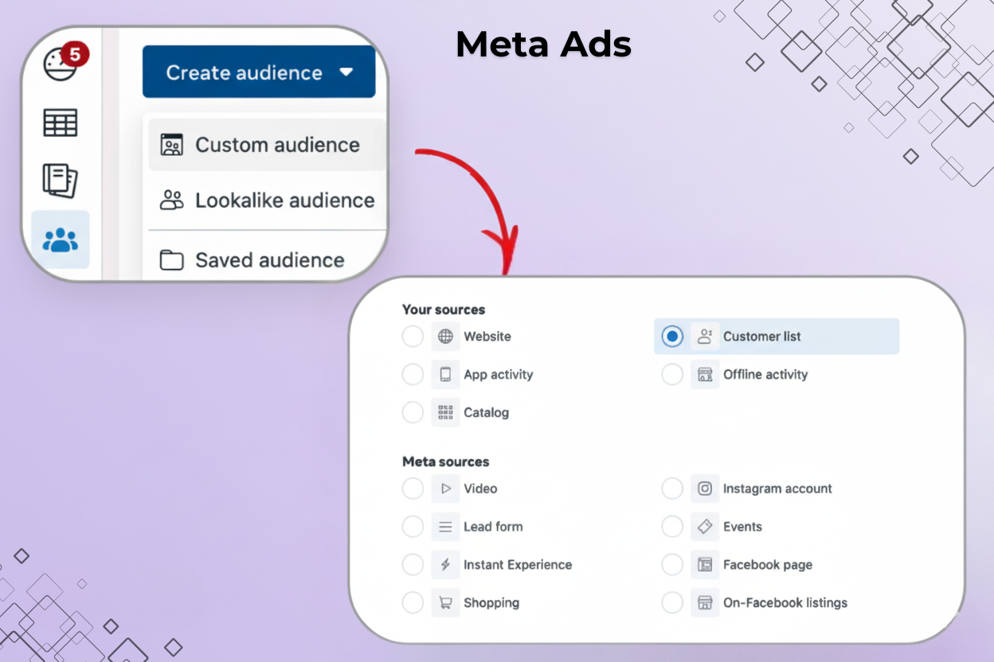The width and height of the screenshot is (994, 662).
Task: Select the Instagram account radio button
Action: 673,489
